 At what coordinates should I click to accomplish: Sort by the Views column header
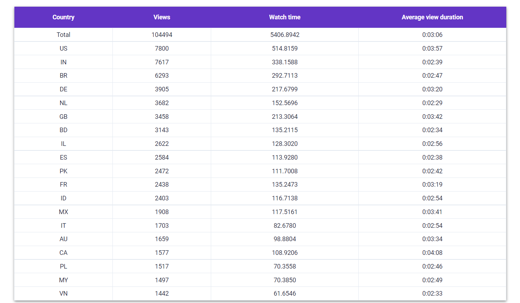pos(162,17)
